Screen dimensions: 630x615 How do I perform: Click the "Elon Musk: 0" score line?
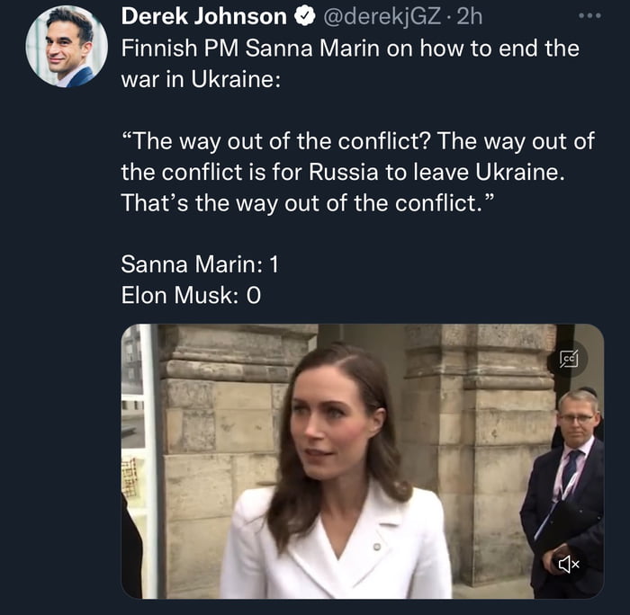pos(191,294)
